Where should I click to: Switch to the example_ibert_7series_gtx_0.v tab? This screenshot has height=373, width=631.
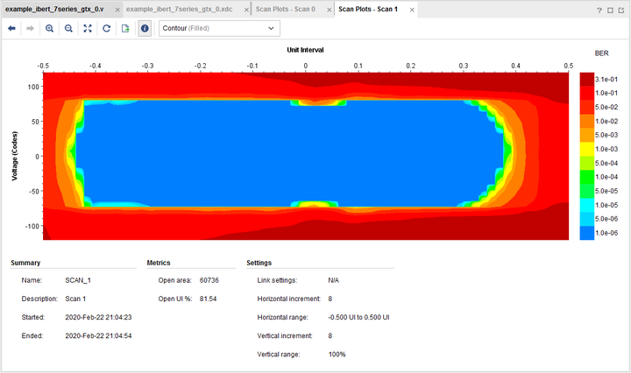tap(54, 9)
